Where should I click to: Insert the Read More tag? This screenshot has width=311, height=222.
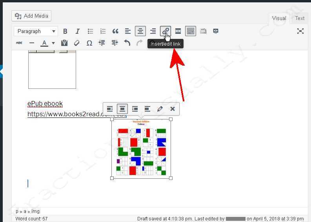point(178,31)
